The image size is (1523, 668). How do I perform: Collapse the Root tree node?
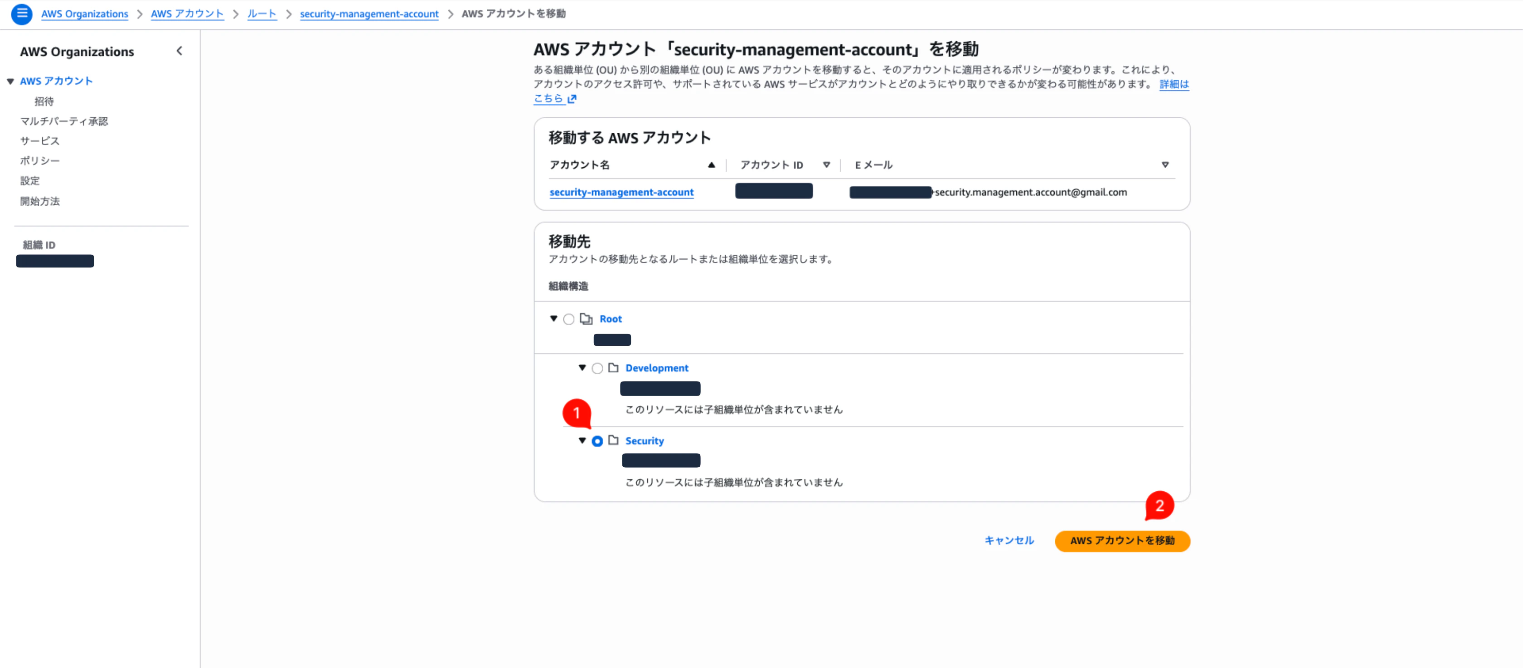[x=553, y=319]
